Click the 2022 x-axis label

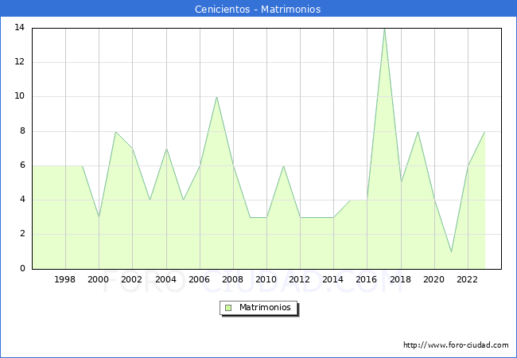[467, 279]
